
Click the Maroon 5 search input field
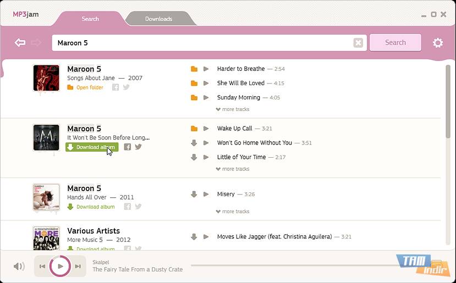pos(204,43)
